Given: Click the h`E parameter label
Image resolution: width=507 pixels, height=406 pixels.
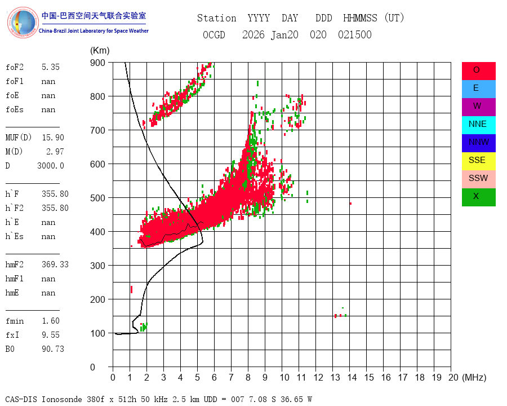Looking at the screenshot, I should point(12,222).
